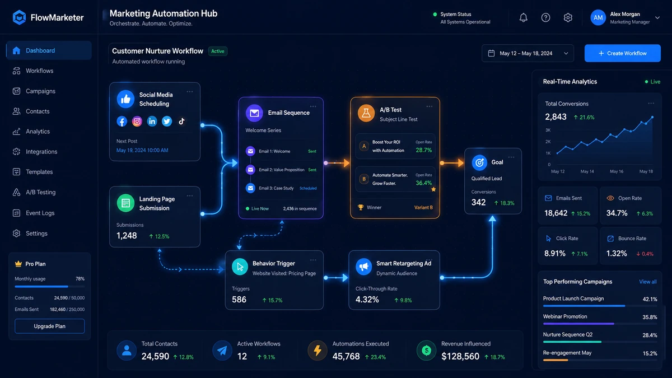Click the purple Email Sequence envelope icon
Screen dimensions: 672x378
click(254, 113)
